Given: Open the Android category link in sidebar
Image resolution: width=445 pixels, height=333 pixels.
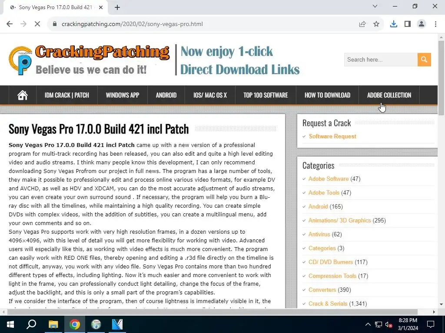Looking at the screenshot, I should (318, 206).
